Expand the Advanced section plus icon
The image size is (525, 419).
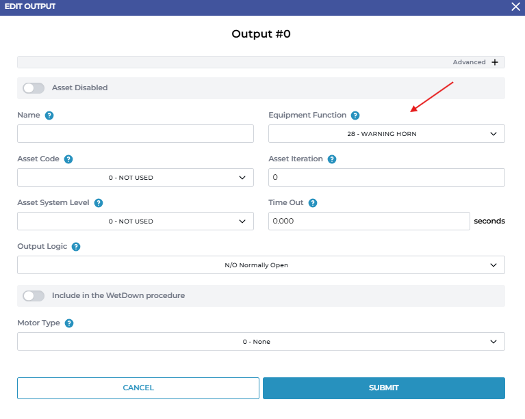click(x=495, y=62)
